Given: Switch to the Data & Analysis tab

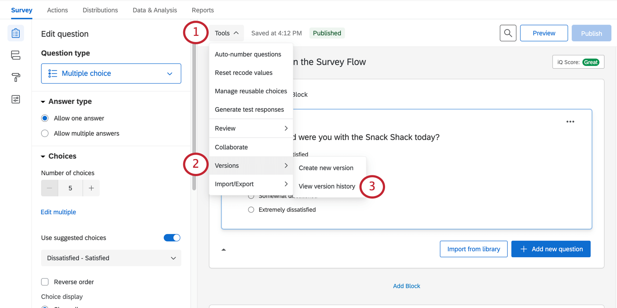Looking at the screenshot, I should pyautogui.click(x=155, y=10).
